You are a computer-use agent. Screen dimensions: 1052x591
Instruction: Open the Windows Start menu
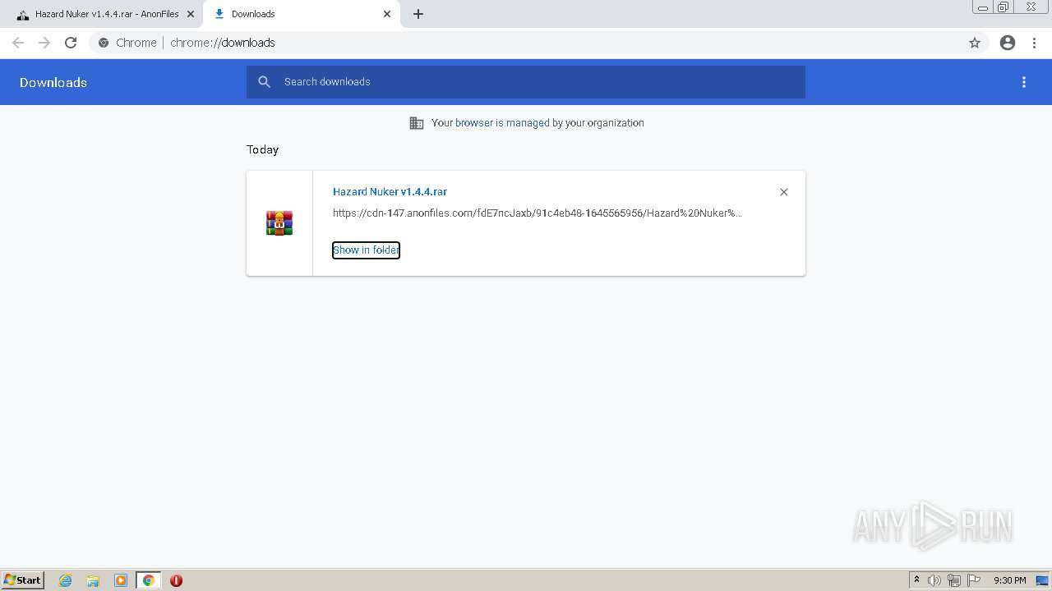(23, 580)
